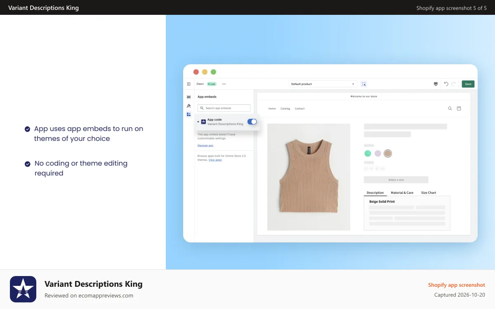Click the green Save button

click(x=468, y=84)
